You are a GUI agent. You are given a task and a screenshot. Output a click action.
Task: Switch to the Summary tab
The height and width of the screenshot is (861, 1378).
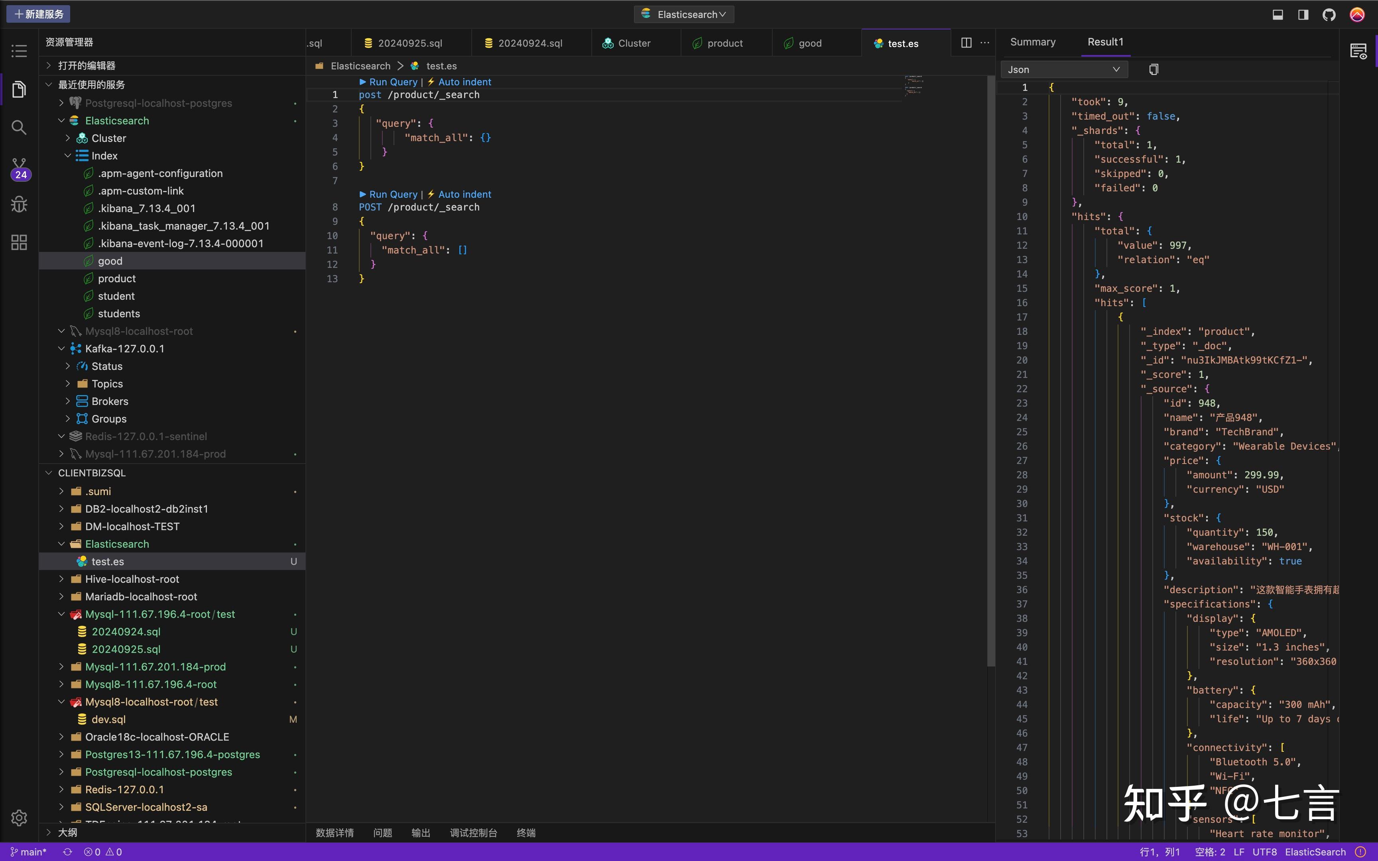click(1032, 41)
